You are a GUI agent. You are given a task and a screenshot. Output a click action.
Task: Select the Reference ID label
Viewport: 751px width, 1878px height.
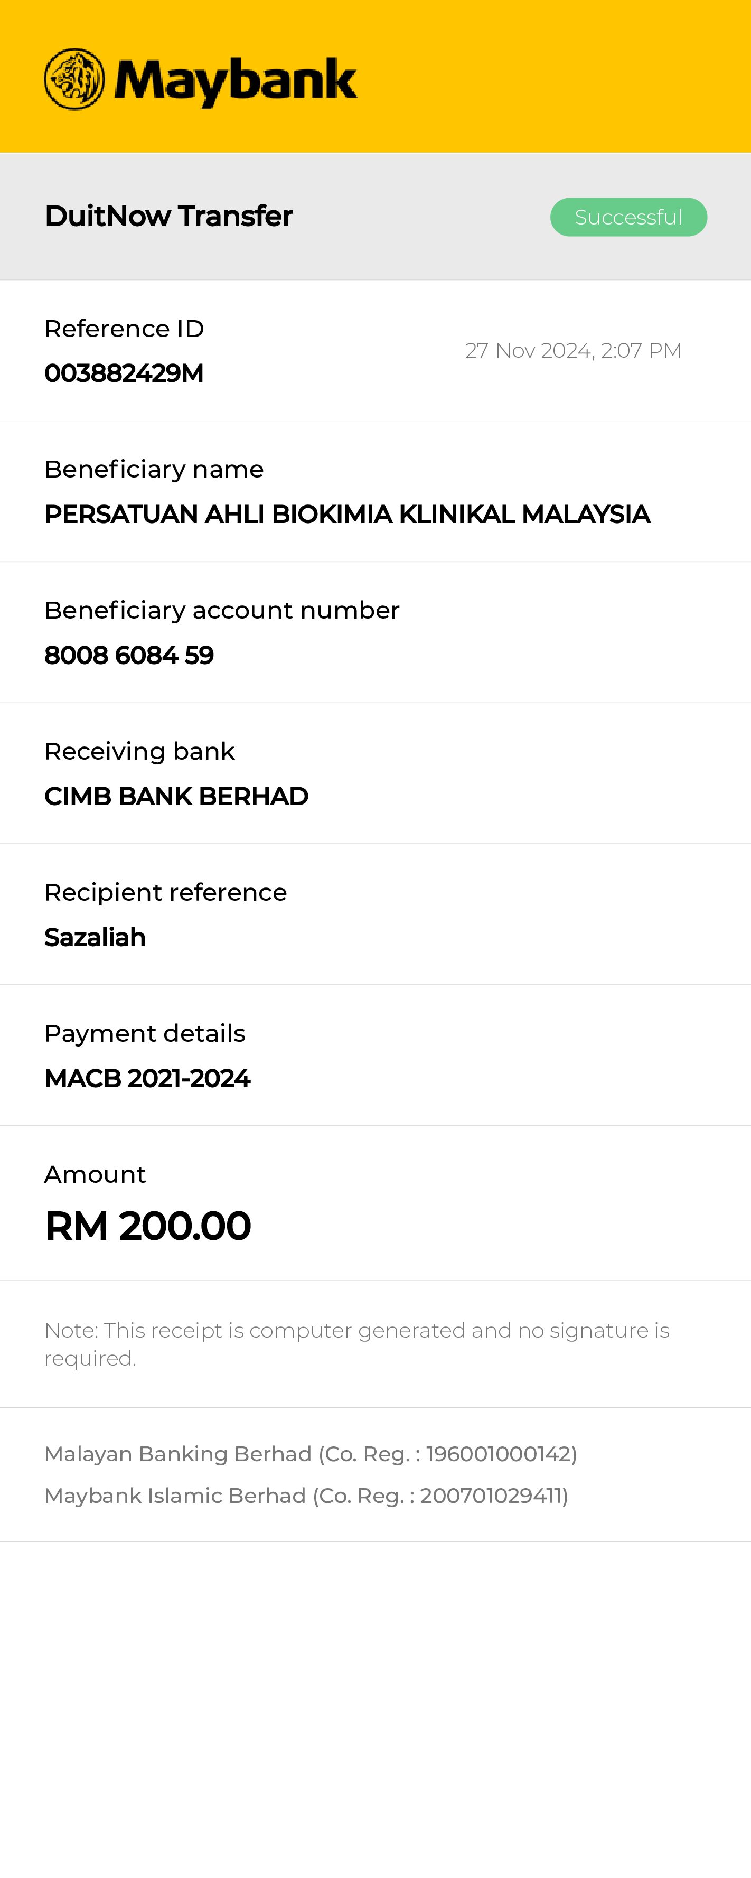[x=124, y=329]
